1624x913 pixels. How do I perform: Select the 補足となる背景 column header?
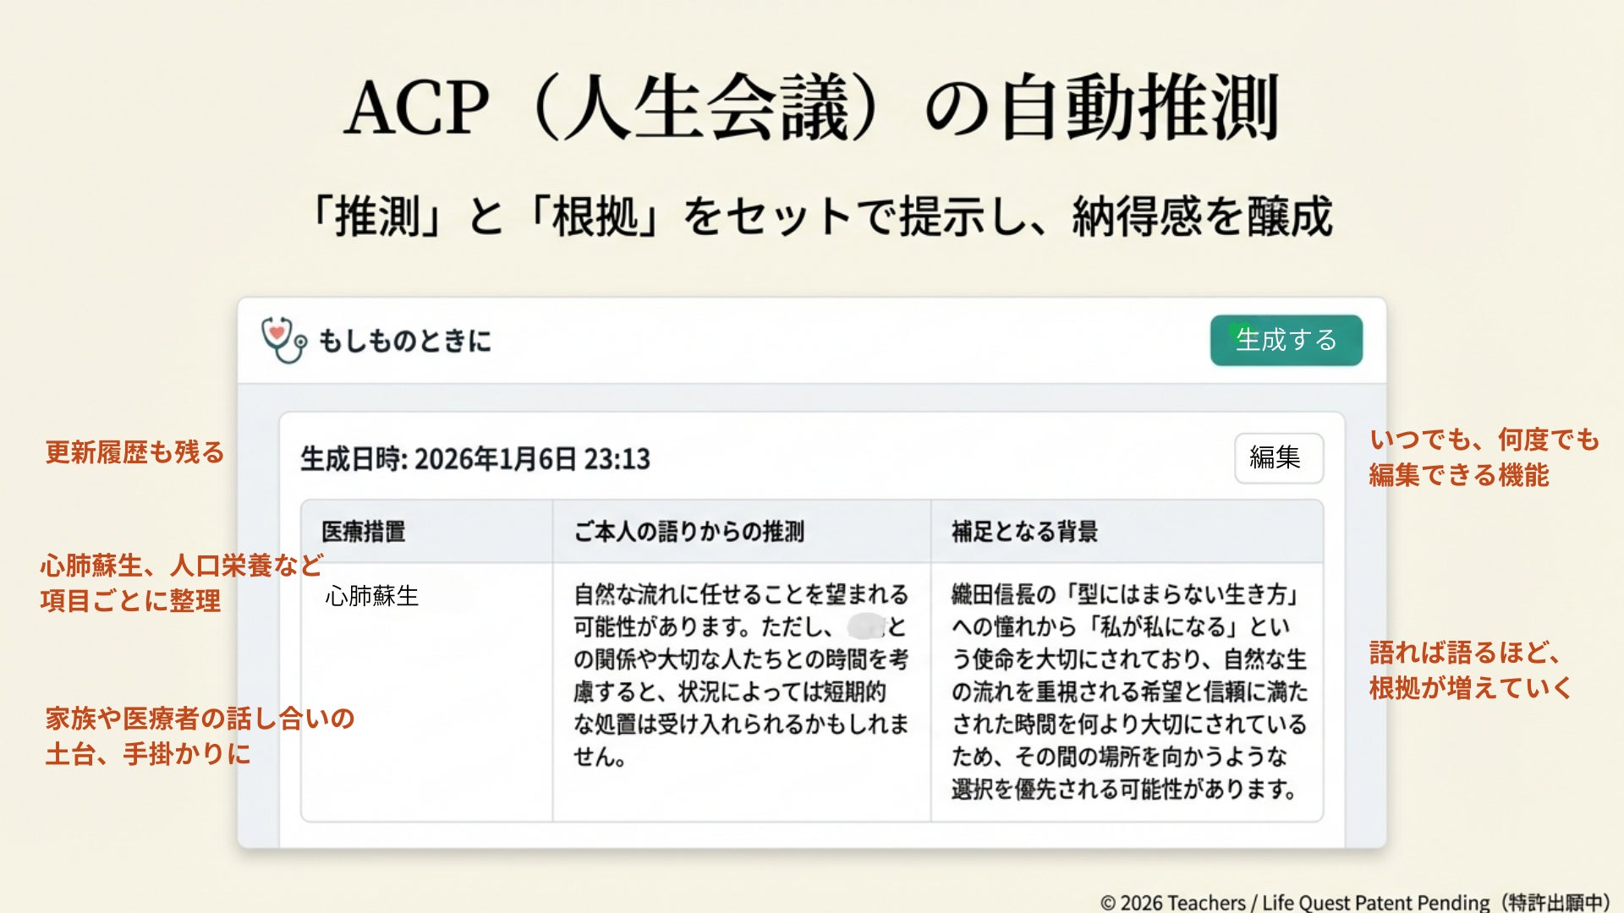pyautogui.click(x=1024, y=532)
